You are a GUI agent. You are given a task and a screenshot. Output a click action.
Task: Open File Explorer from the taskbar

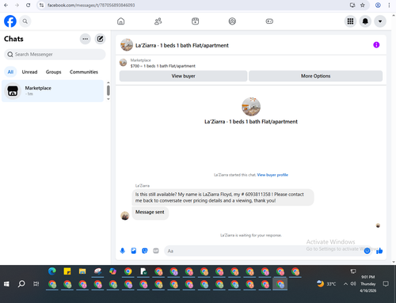coord(82,271)
